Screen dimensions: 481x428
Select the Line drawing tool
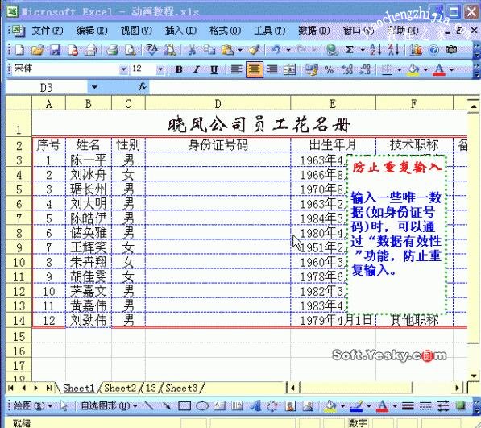coord(149,406)
